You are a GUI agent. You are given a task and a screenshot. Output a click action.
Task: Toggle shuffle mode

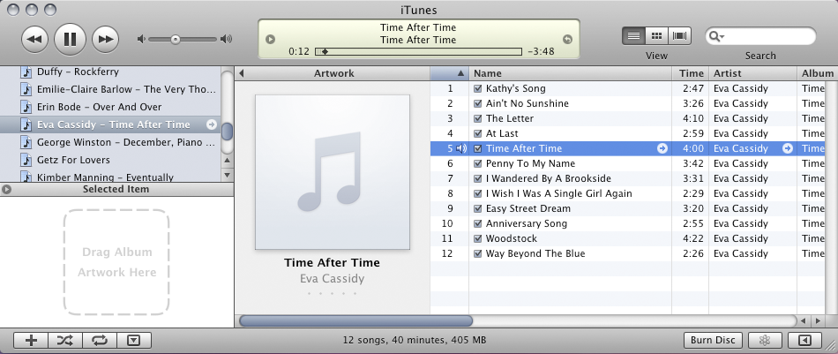65,340
